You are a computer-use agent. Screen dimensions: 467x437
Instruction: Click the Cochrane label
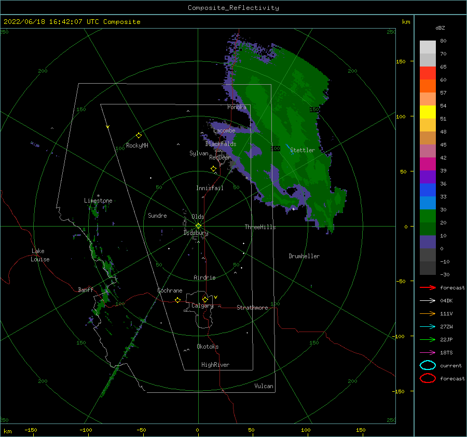[x=170, y=290]
